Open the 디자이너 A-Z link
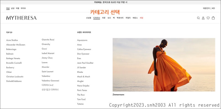 [48, 85]
